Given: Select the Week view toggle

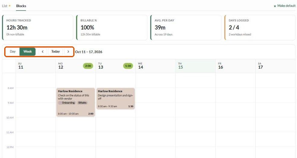Looking at the screenshot, I should pos(27,51).
